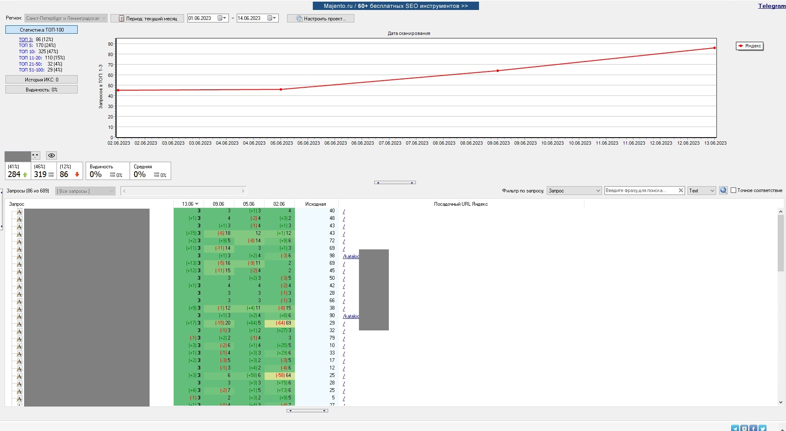Click the A icon in the row with Исходная 40

(19, 212)
